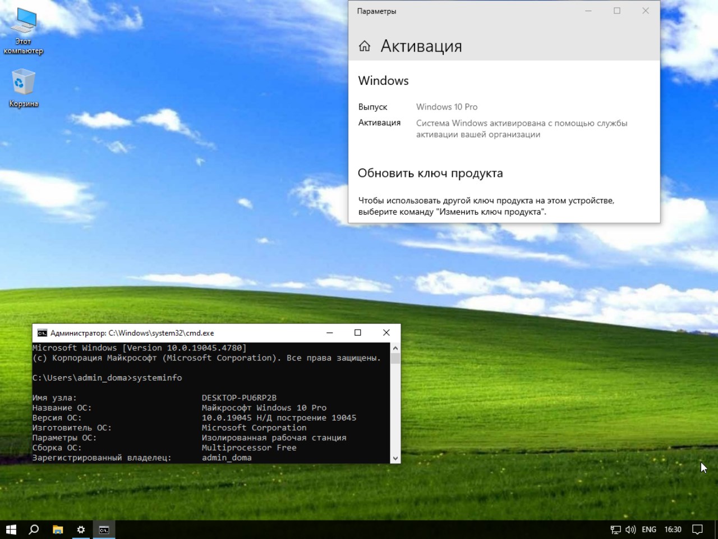Open the cmd.exe window system menu icon
Viewport: 718px width, 539px height.
click(x=42, y=333)
